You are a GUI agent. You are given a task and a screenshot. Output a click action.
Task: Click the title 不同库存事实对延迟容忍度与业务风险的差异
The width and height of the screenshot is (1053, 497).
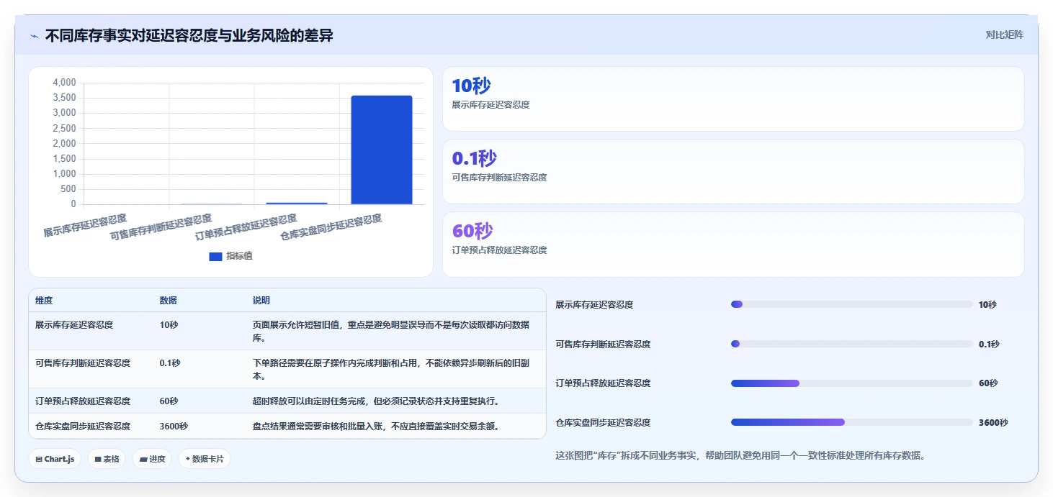pyautogui.click(x=189, y=36)
